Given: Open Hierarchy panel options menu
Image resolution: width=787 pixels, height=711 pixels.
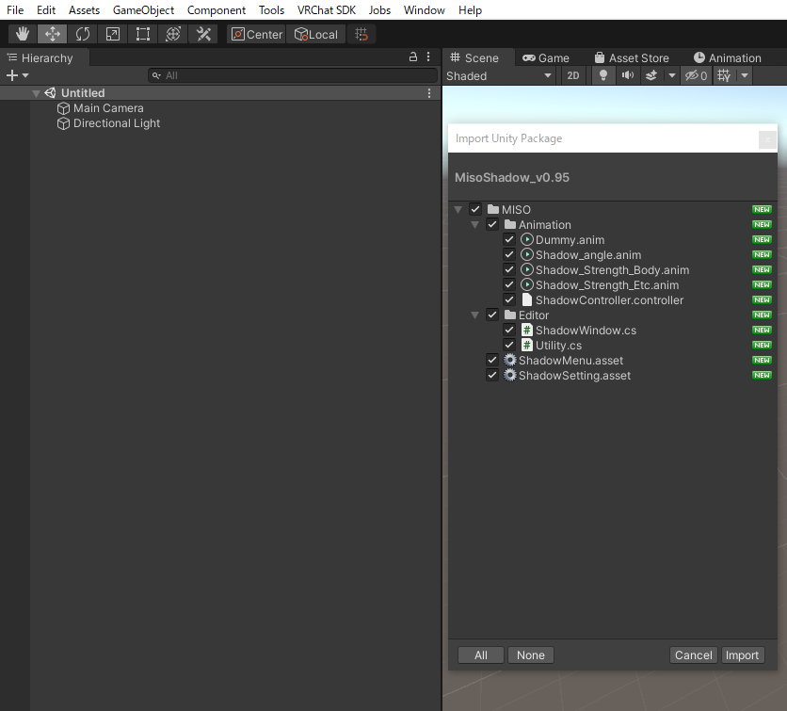Looking at the screenshot, I should 428,57.
